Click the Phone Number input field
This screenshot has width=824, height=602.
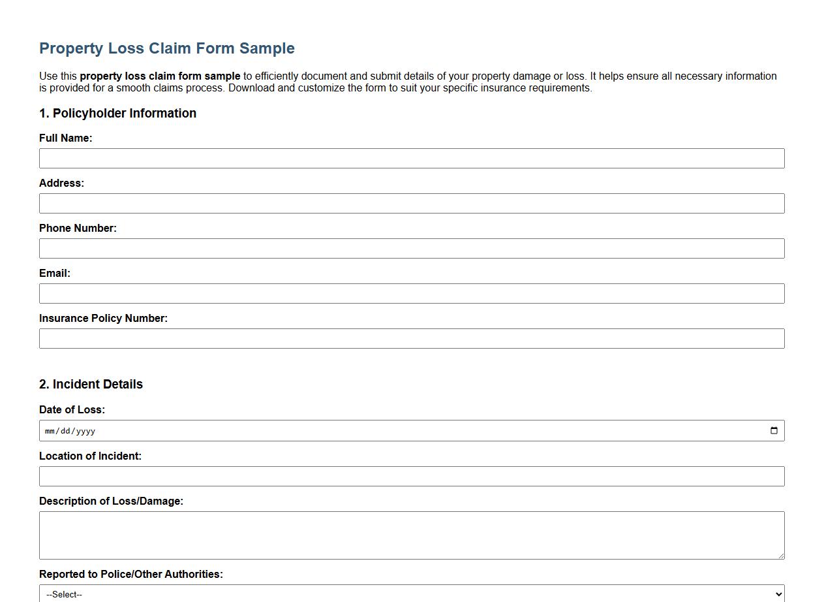tap(412, 248)
